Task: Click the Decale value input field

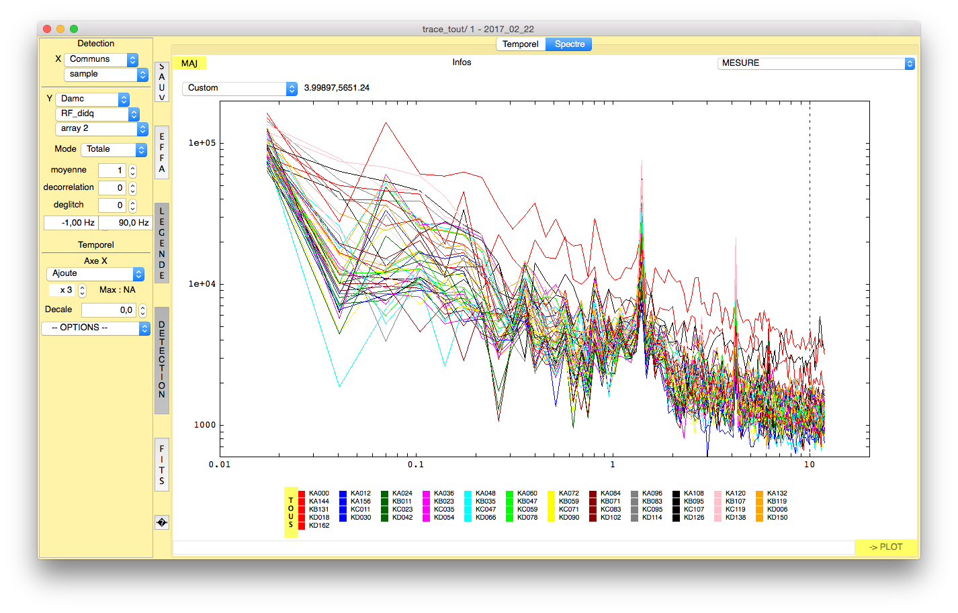Action: tap(108, 310)
